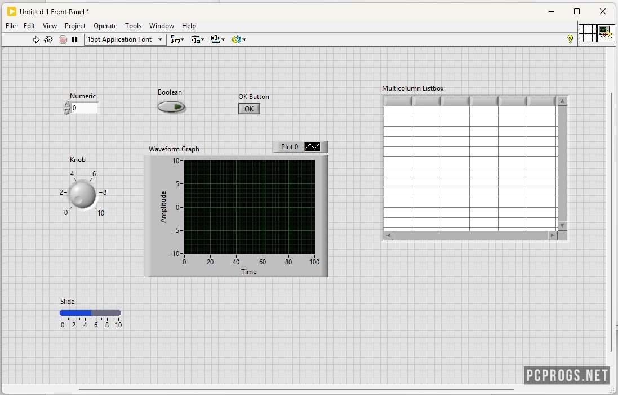Click Run Continuously icon
This screenshot has width=618, height=395.
coord(48,39)
